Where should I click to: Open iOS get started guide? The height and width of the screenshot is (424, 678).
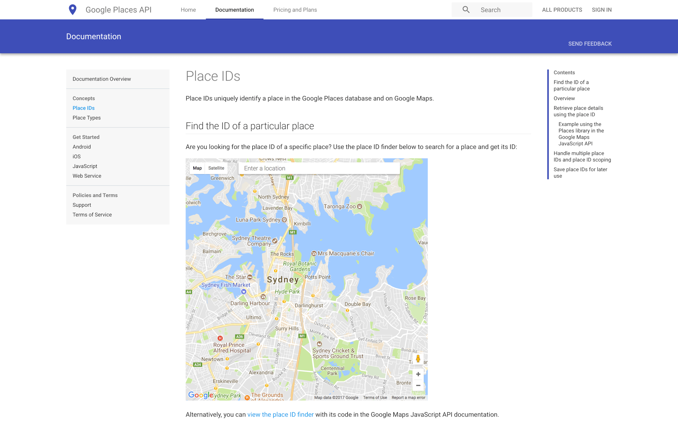76,157
